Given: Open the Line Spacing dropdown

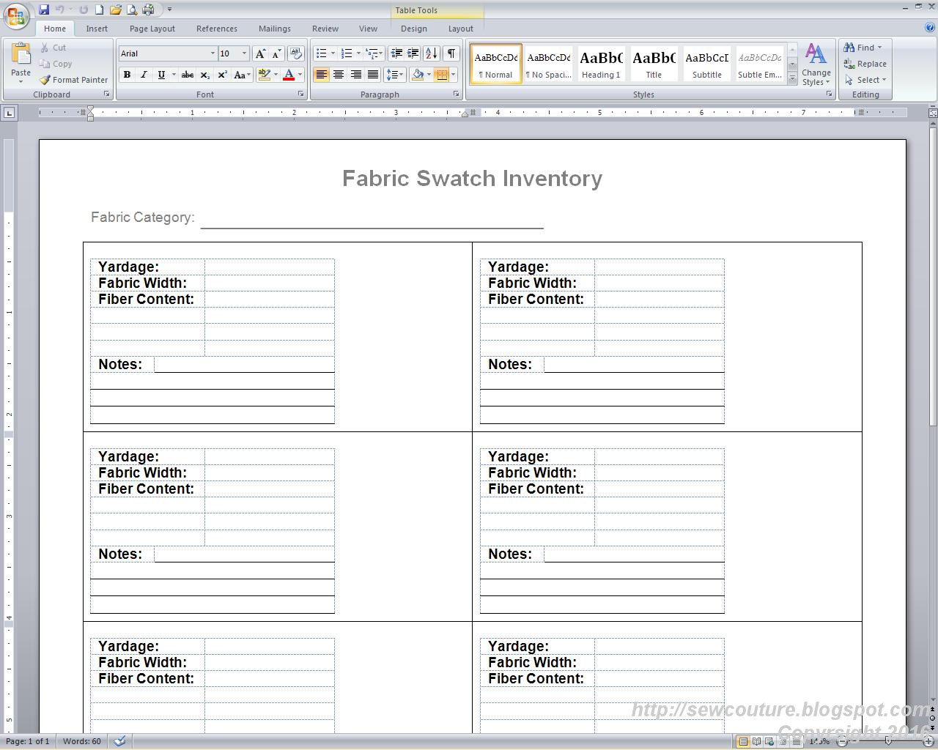Looking at the screenshot, I should [x=394, y=74].
